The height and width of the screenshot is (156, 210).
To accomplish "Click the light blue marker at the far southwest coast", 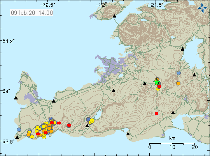I will coord(19,129).
